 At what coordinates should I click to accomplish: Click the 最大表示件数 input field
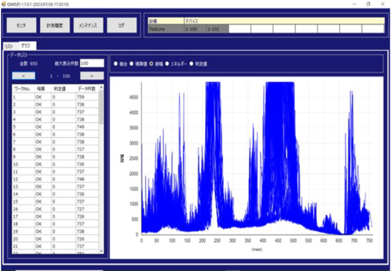(x=92, y=63)
